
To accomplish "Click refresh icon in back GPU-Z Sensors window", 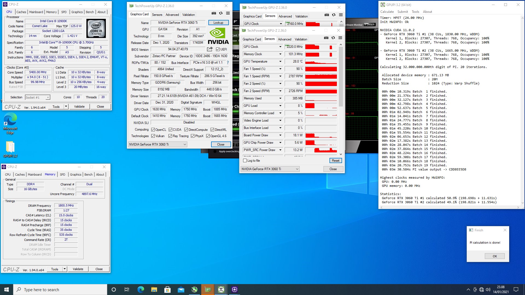I will 334,15.
